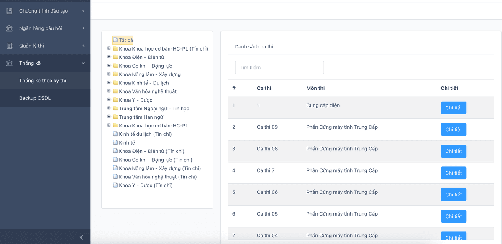The height and width of the screenshot is (244, 502).
Task: Click the Tìm kiếm search field
Action: tap(279, 68)
